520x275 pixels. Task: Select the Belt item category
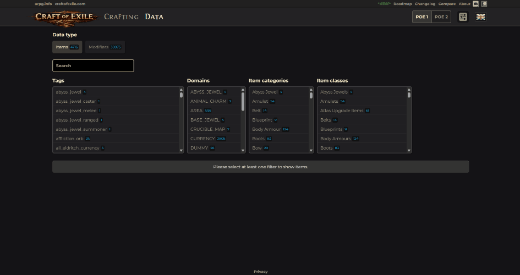(279, 111)
